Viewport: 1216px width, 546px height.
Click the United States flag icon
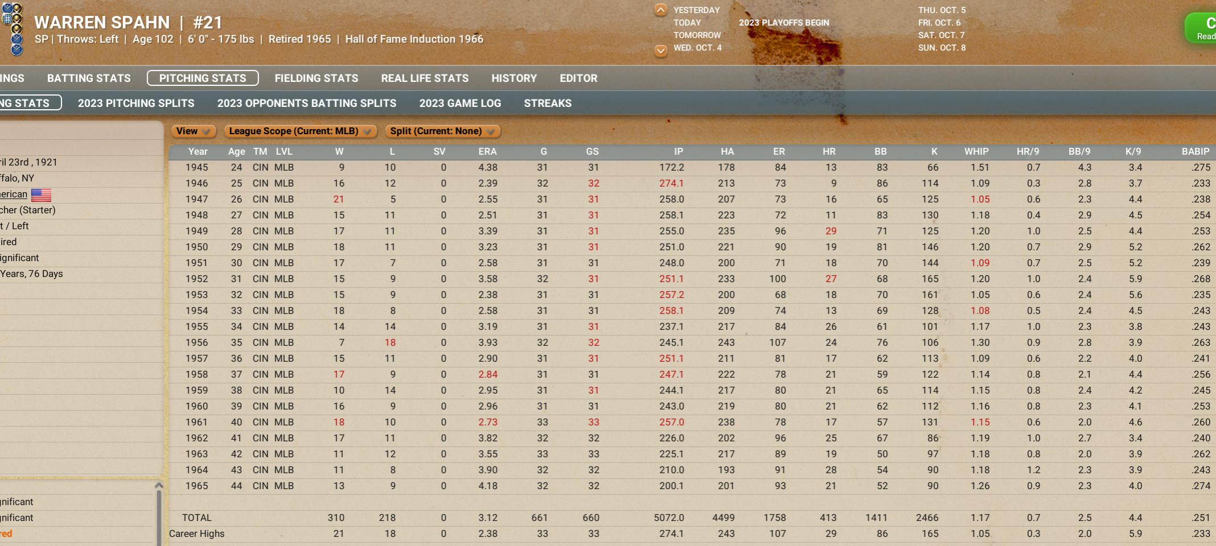coord(41,195)
